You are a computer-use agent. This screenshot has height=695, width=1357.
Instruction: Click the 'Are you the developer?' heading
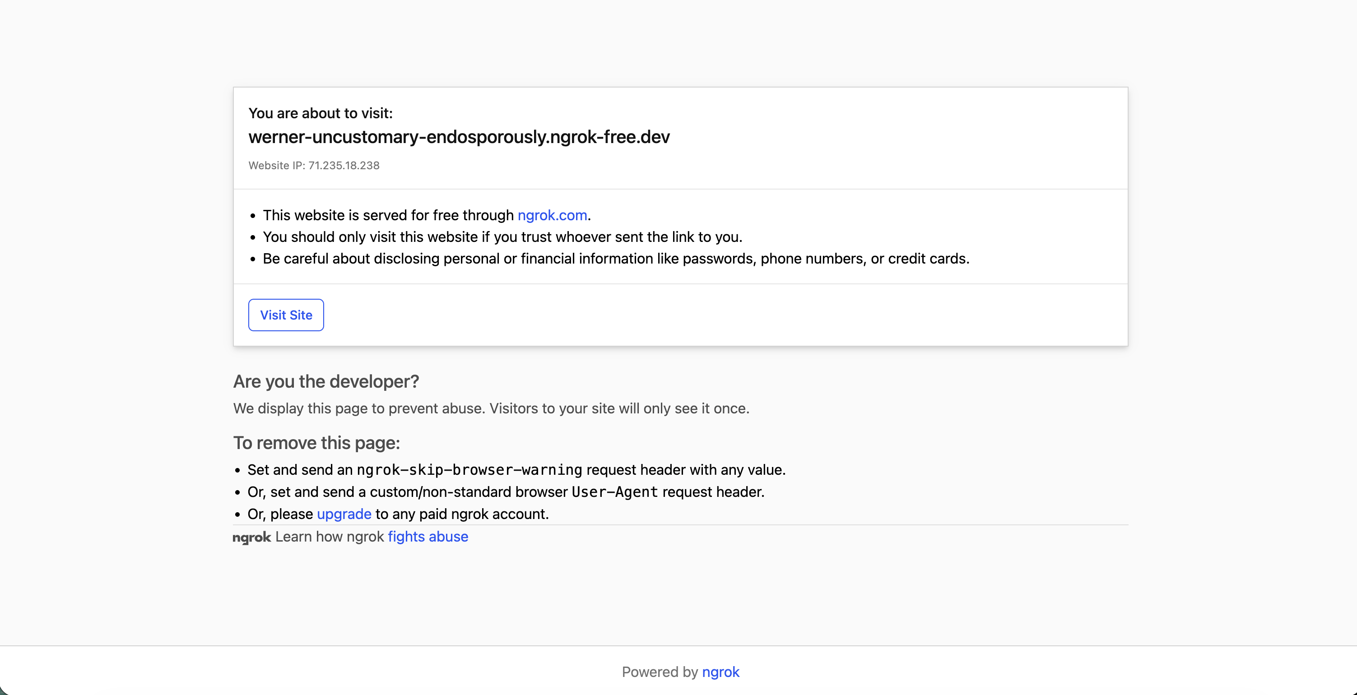(x=326, y=382)
